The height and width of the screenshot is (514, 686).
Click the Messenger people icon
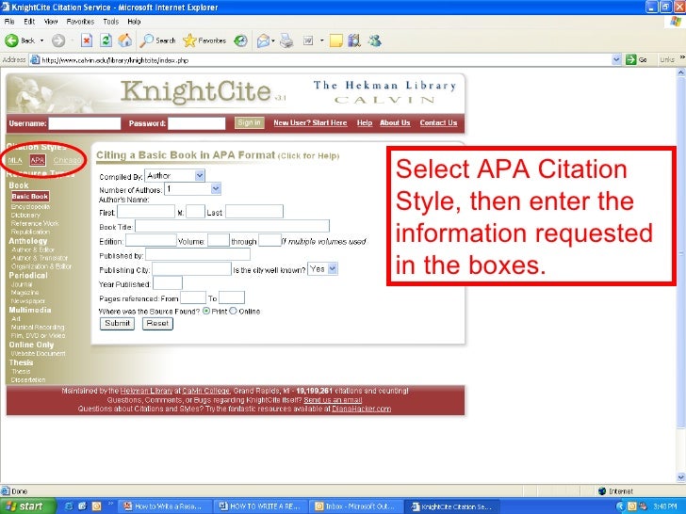point(375,40)
